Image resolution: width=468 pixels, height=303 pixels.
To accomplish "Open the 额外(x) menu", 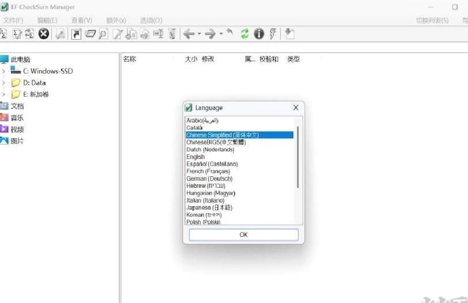I will (116, 20).
